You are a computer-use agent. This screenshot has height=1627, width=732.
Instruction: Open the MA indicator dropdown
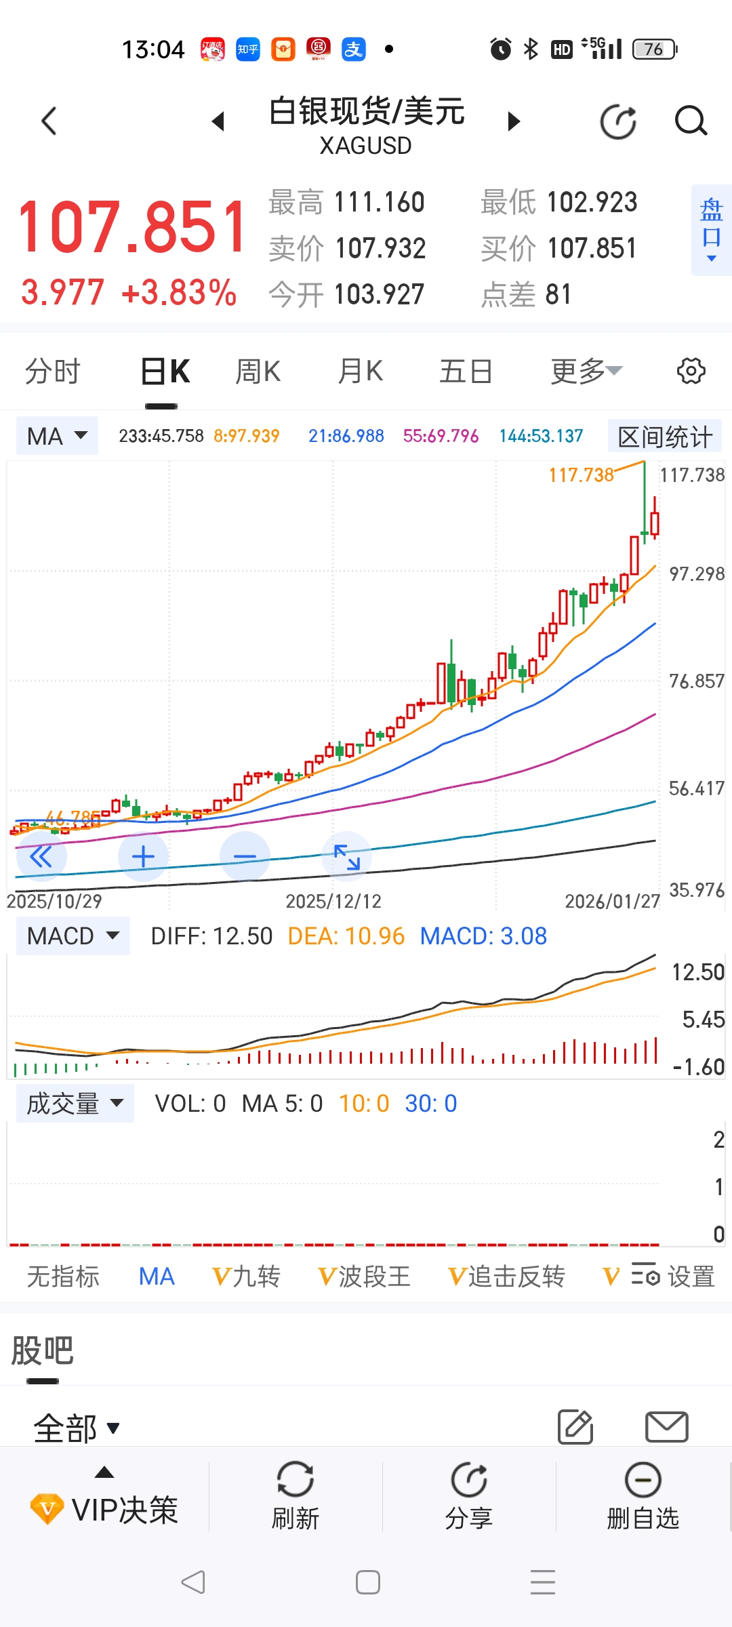click(x=58, y=436)
